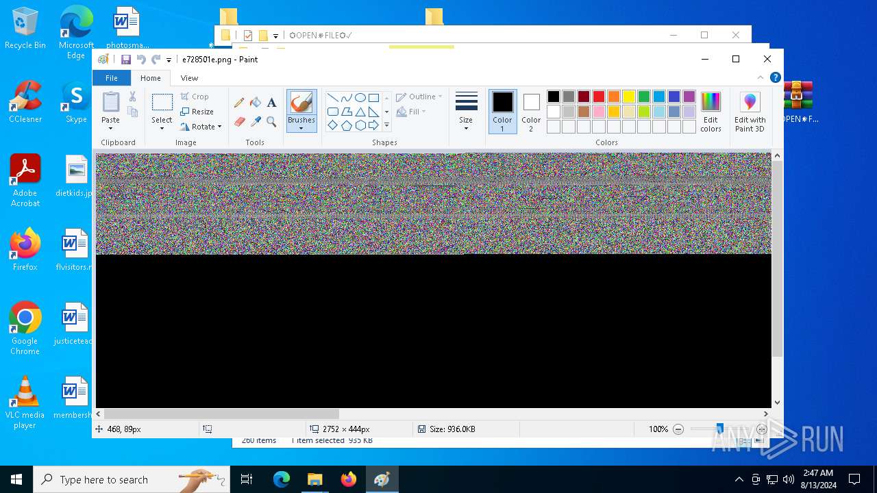
Task: Click the Undo arrow in title bar
Action: click(x=141, y=60)
